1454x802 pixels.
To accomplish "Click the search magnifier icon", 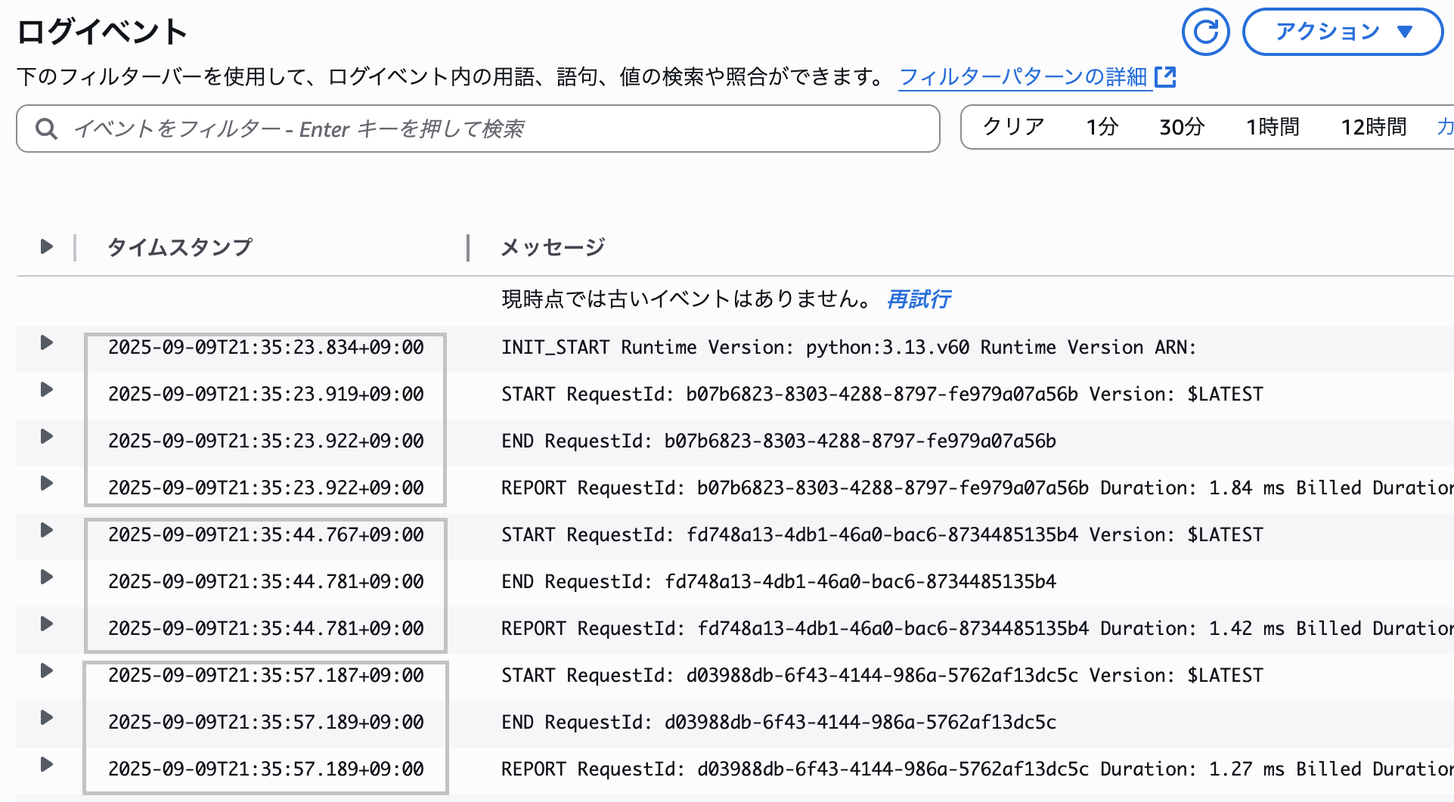I will click(46, 129).
